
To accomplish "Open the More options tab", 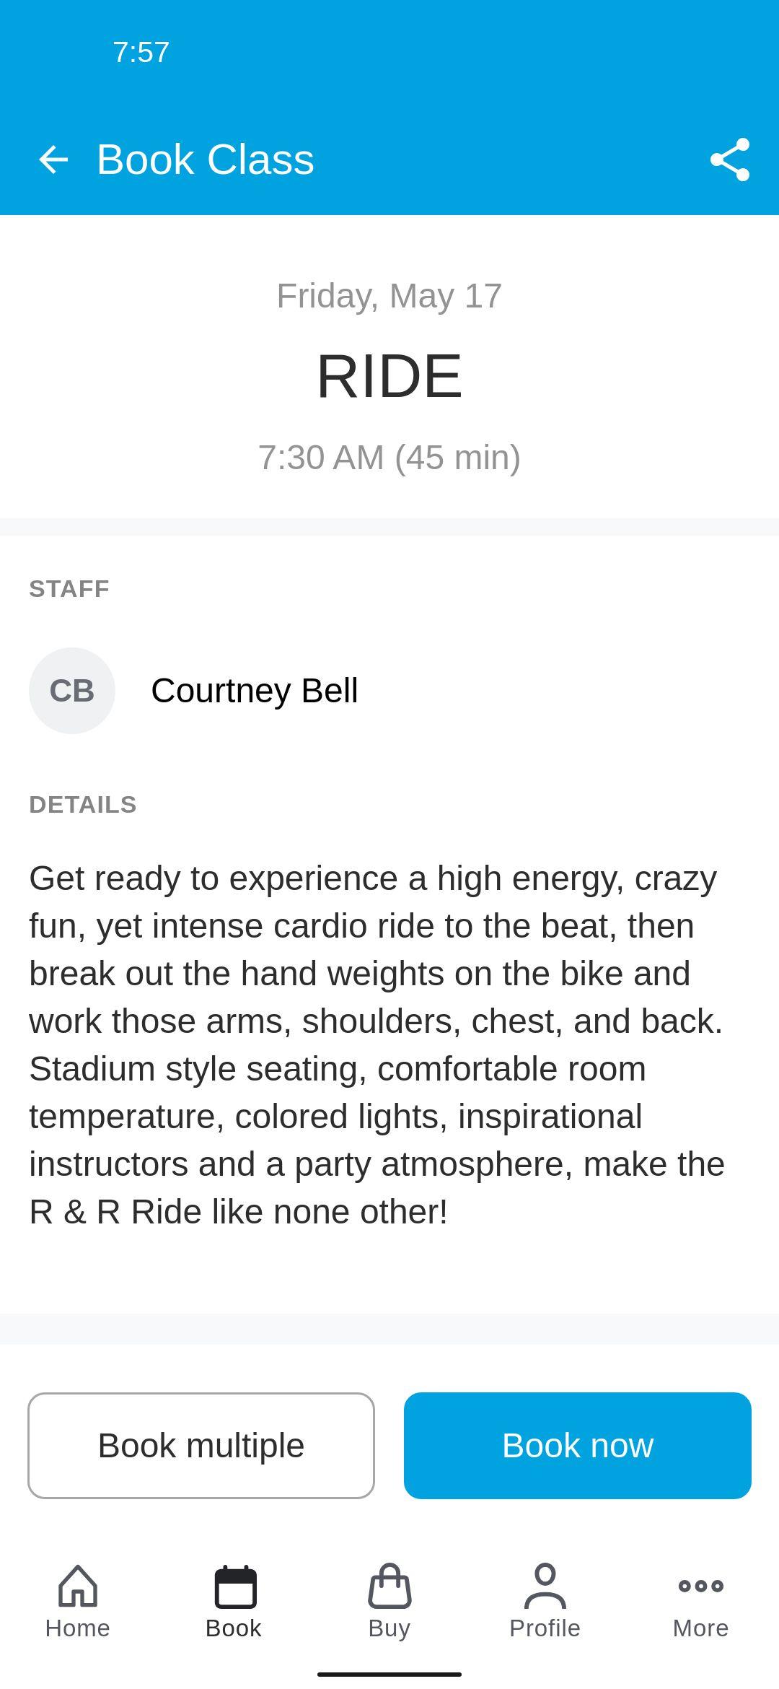I will click(701, 1600).
